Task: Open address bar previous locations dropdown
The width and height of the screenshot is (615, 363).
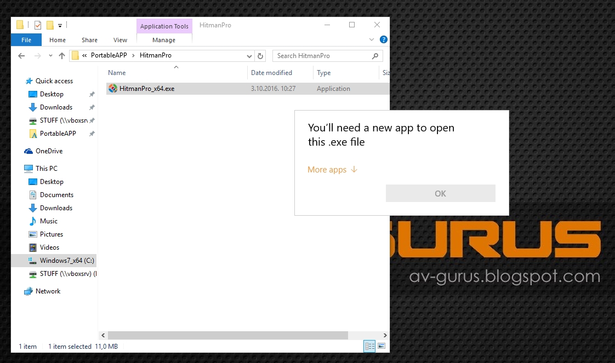Action: pos(249,56)
